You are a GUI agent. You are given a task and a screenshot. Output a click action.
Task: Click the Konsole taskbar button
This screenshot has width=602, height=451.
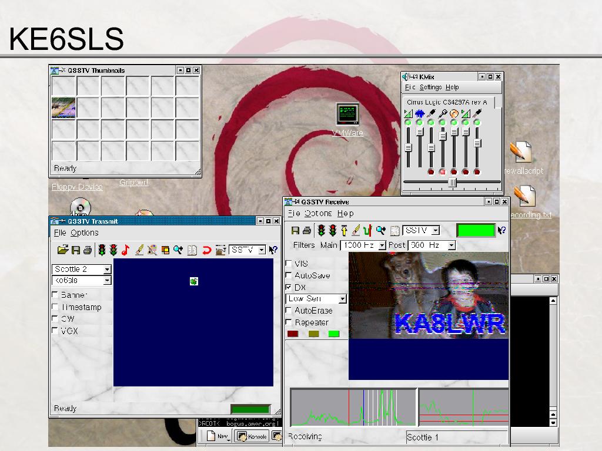click(252, 436)
